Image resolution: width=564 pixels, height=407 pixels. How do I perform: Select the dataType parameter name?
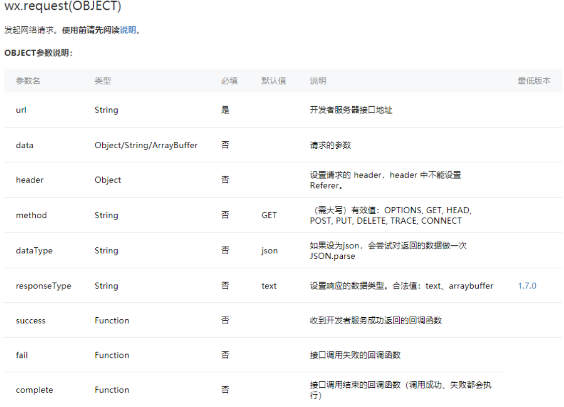tap(34, 251)
